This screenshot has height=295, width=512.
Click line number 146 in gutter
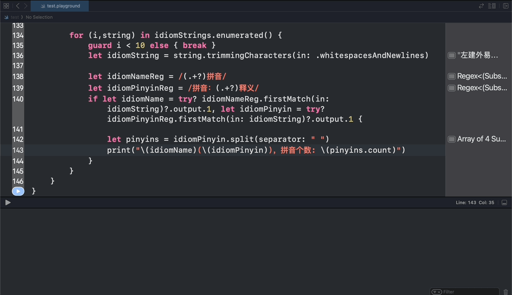[x=18, y=181]
